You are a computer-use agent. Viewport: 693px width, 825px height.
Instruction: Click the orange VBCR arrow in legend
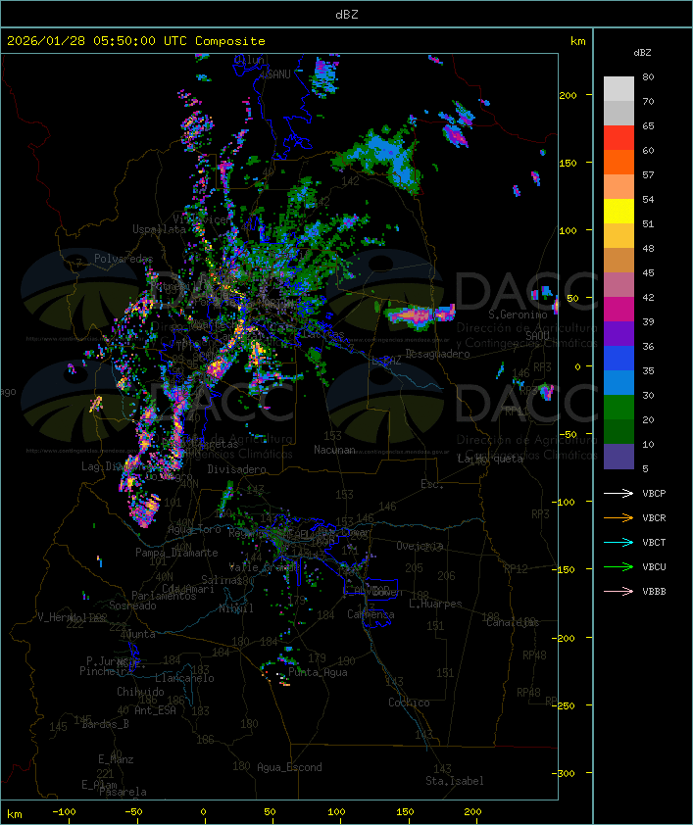click(619, 517)
